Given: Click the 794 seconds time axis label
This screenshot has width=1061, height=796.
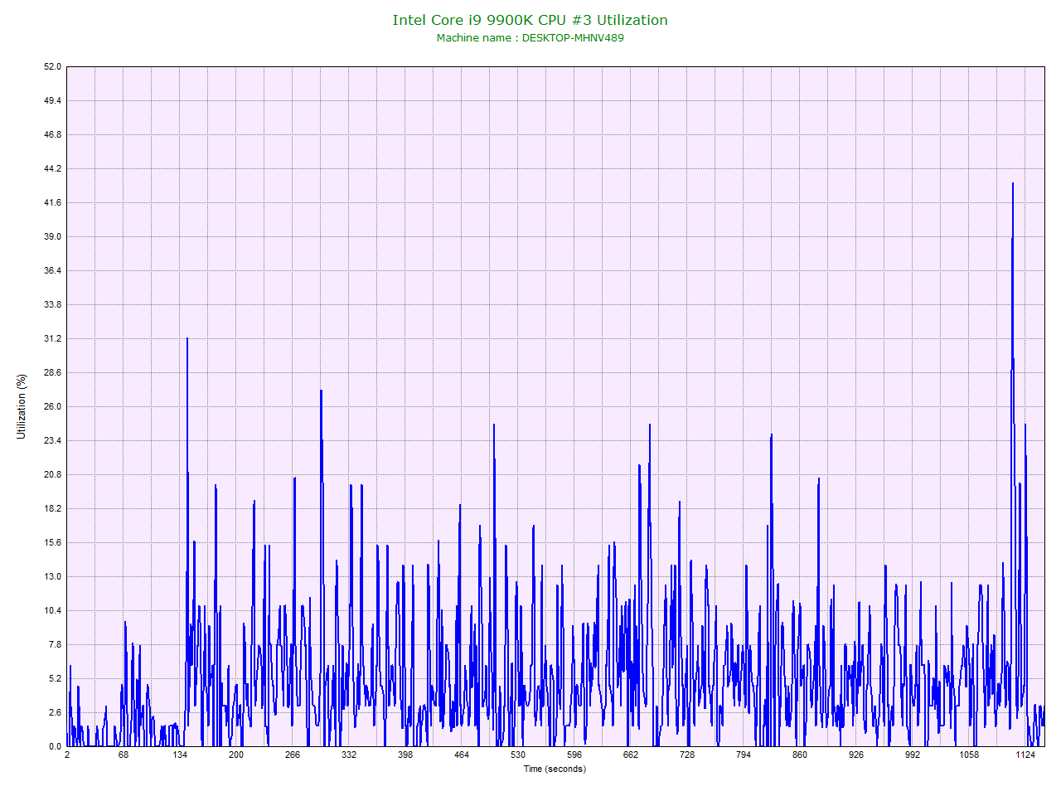Looking at the screenshot, I should point(744,755).
